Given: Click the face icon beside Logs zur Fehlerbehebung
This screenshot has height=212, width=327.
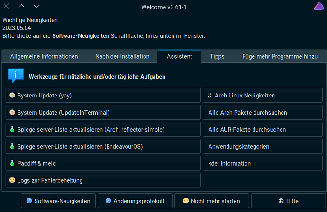Looking at the screenshot, I should point(12,180).
